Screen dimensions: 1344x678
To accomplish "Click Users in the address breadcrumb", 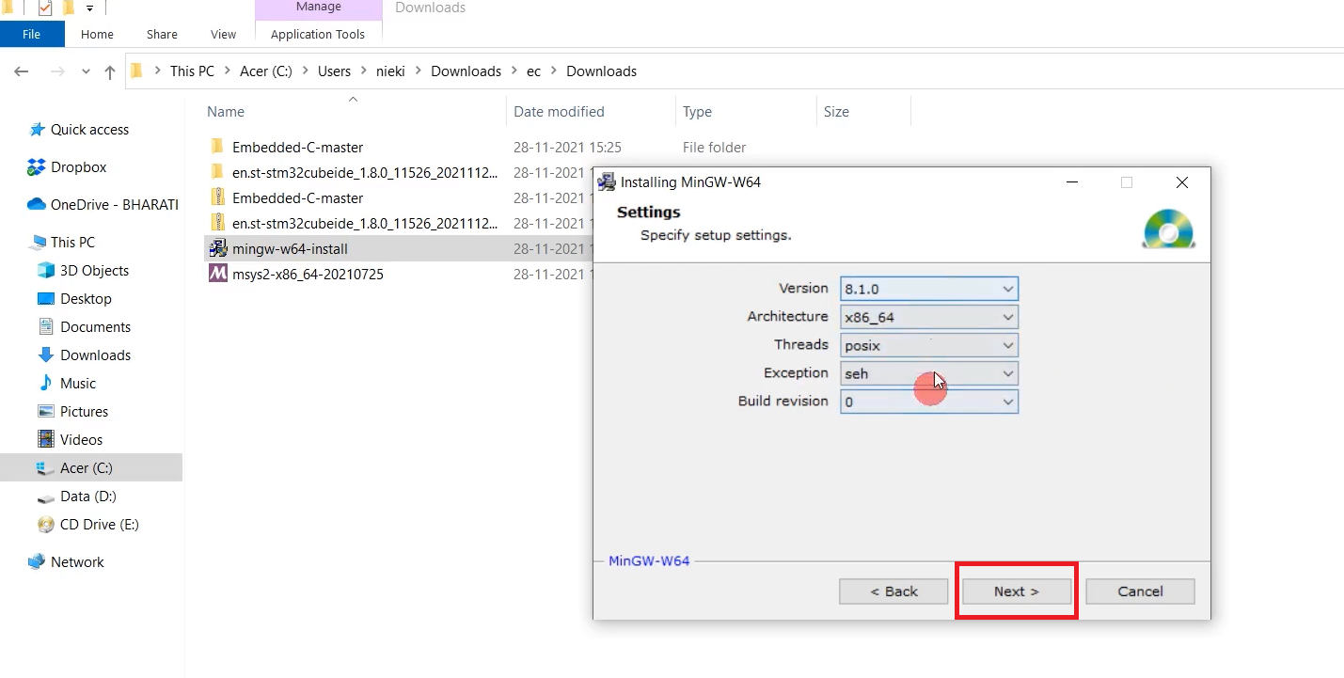I will click(x=334, y=71).
